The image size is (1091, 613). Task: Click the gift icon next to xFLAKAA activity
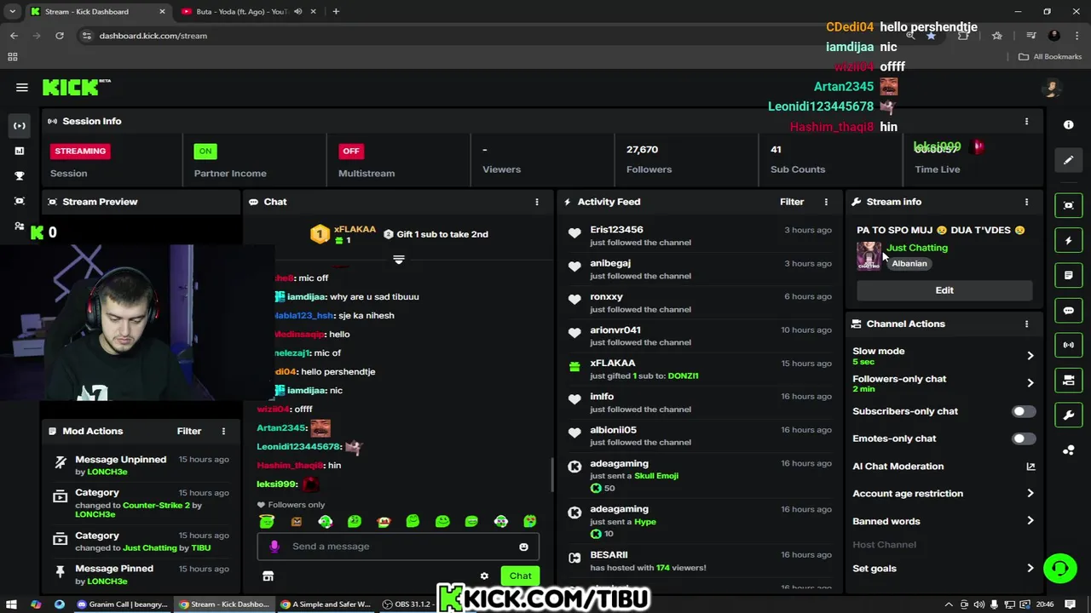click(574, 367)
